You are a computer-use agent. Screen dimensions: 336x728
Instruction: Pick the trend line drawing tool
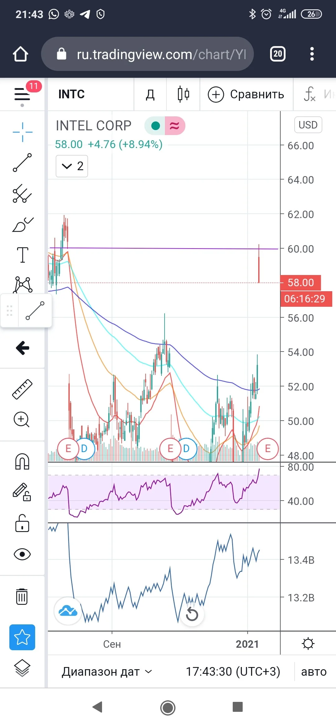pos(22,162)
